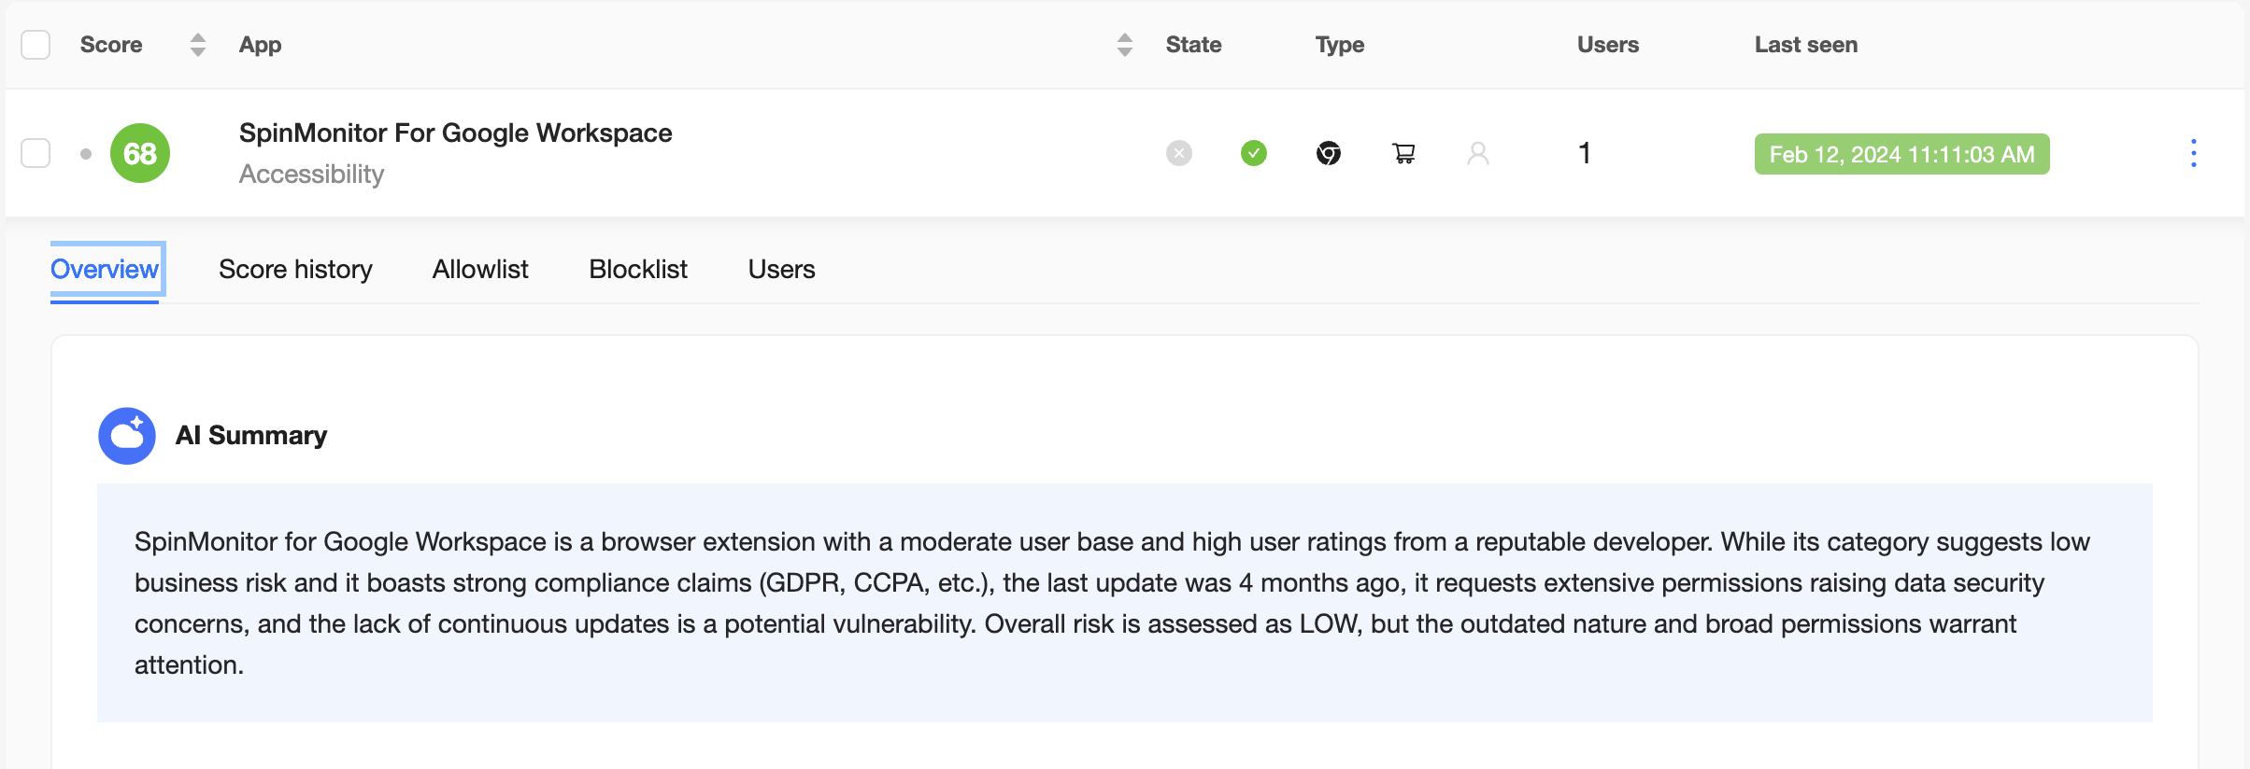This screenshot has height=769, width=2250.
Task: Select the Overview tab
Action: point(105,270)
